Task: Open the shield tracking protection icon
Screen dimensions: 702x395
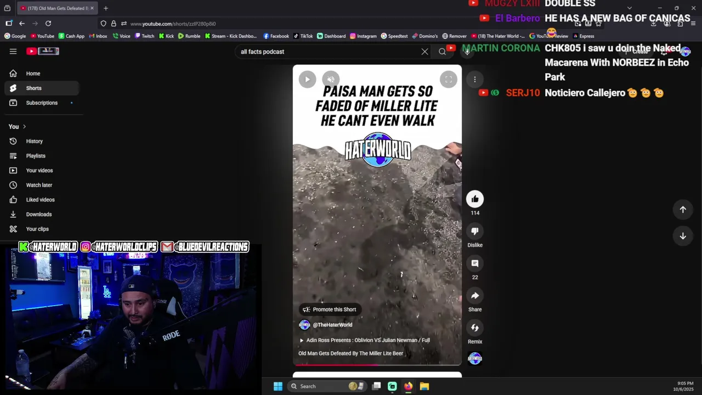Action: click(x=103, y=24)
